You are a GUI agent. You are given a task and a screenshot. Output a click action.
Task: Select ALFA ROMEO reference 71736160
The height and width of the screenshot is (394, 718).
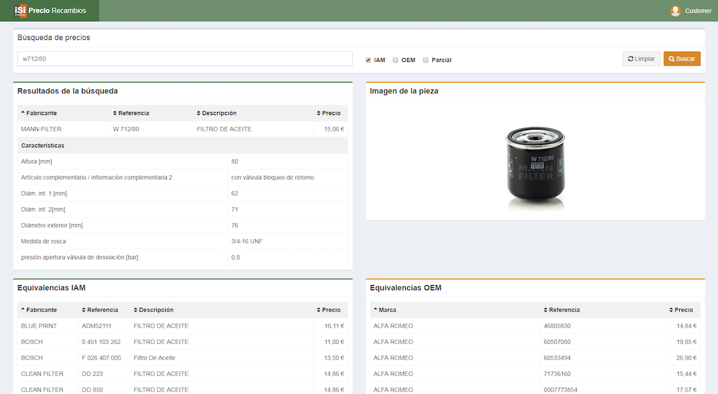[x=557, y=374]
